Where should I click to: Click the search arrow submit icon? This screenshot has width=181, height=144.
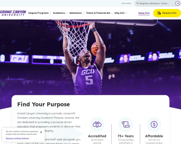pyautogui.click(x=177, y=3)
